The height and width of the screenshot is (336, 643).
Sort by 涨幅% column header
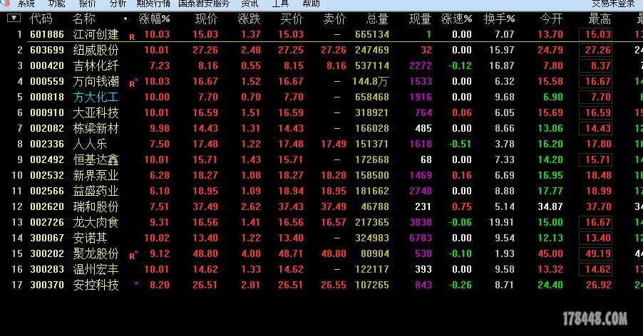tap(154, 19)
